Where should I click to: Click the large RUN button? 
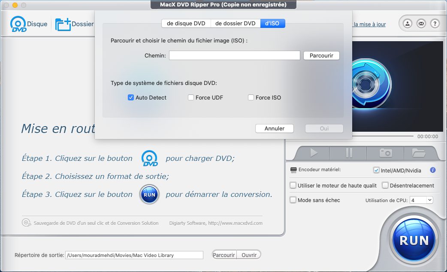[x=414, y=240]
